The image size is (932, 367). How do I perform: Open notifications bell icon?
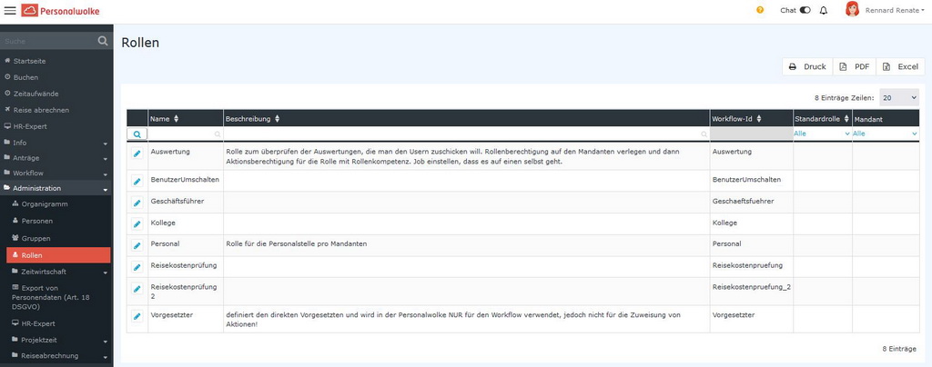point(824,11)
